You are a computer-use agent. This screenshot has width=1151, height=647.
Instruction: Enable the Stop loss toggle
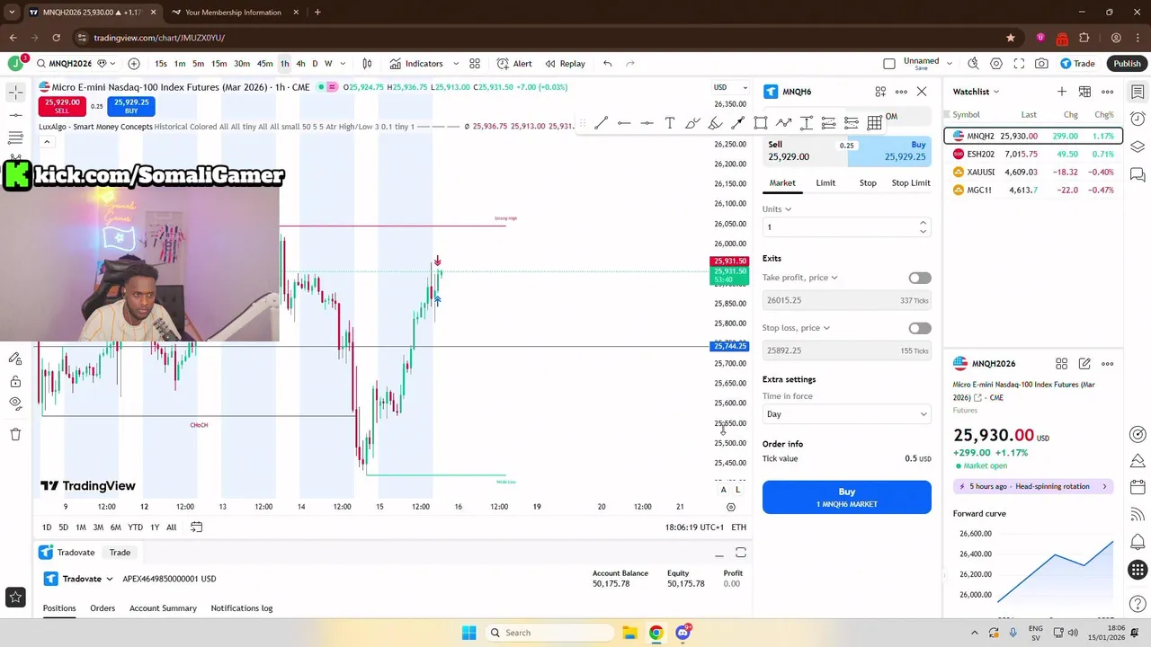coord(919,328)
